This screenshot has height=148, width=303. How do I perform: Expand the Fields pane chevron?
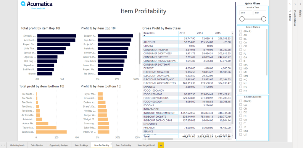300,4
